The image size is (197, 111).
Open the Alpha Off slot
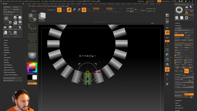click(x=32, y=37)
